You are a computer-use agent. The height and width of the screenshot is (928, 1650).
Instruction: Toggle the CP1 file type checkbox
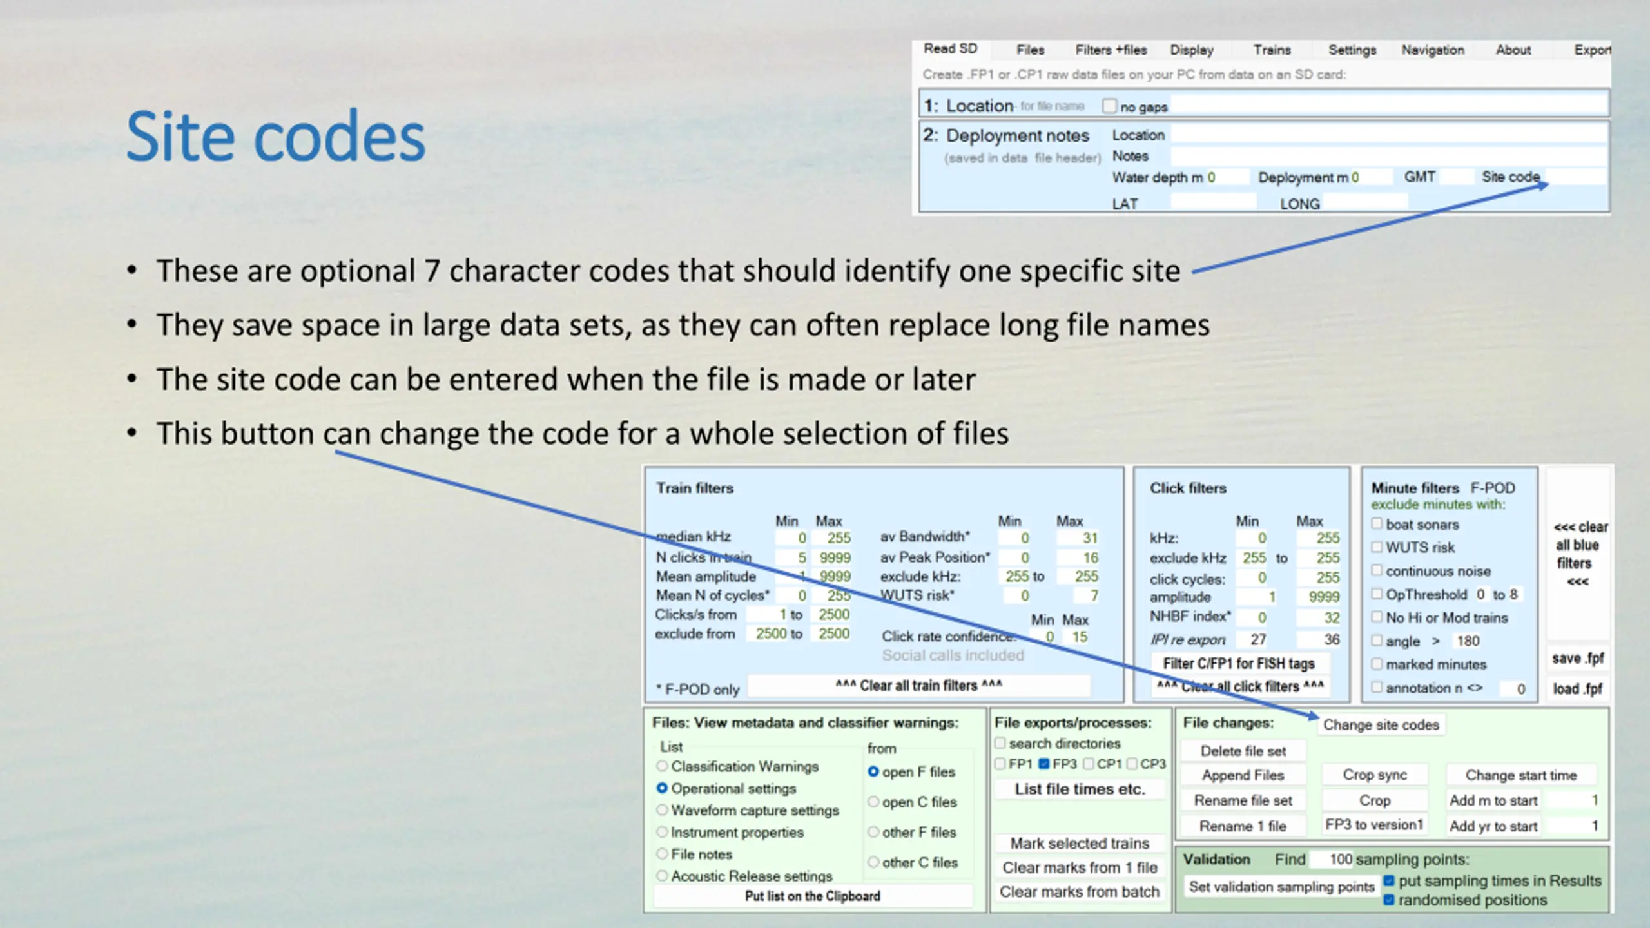tap(1089, 764)
